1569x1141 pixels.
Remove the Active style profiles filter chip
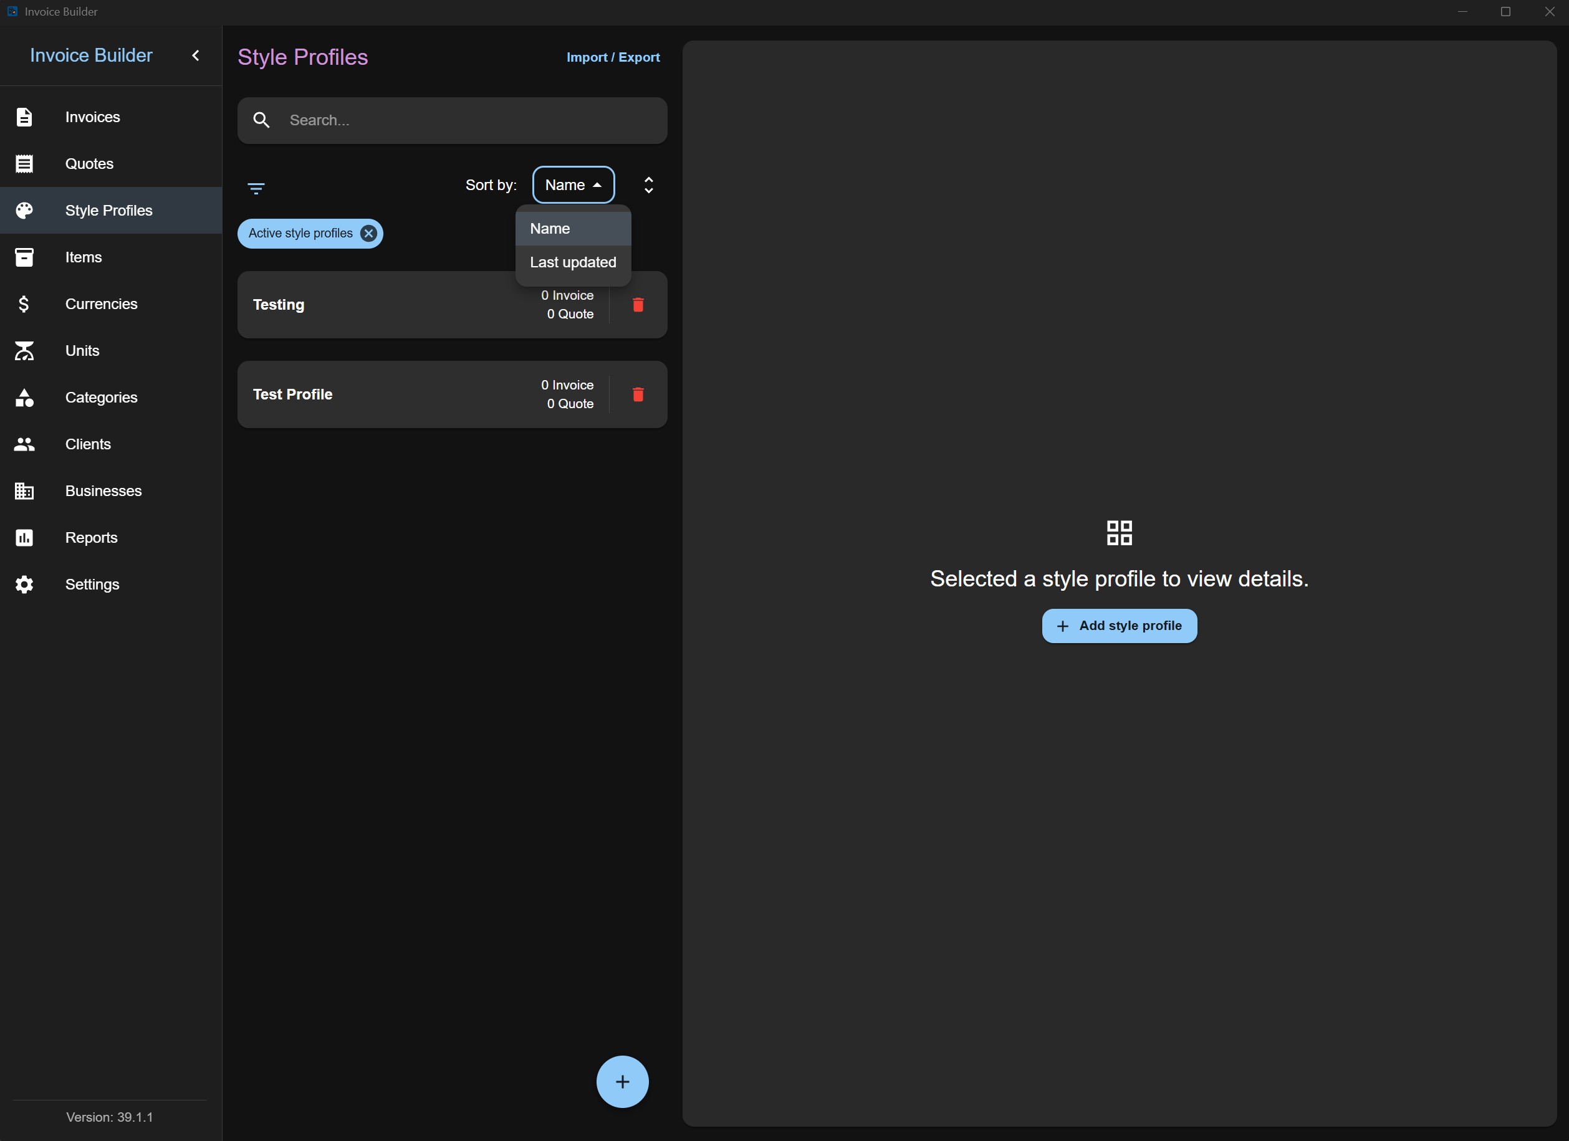pyautogui.click(x=369, y=234)
